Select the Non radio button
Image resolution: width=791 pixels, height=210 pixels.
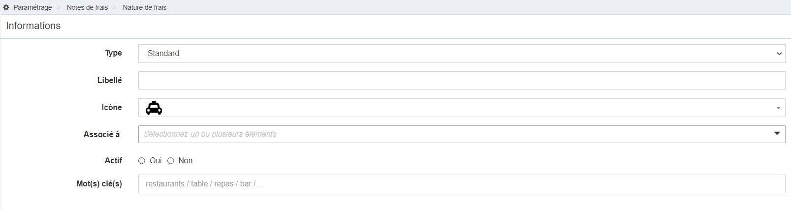pyautogui.click(x=171, y=161)
